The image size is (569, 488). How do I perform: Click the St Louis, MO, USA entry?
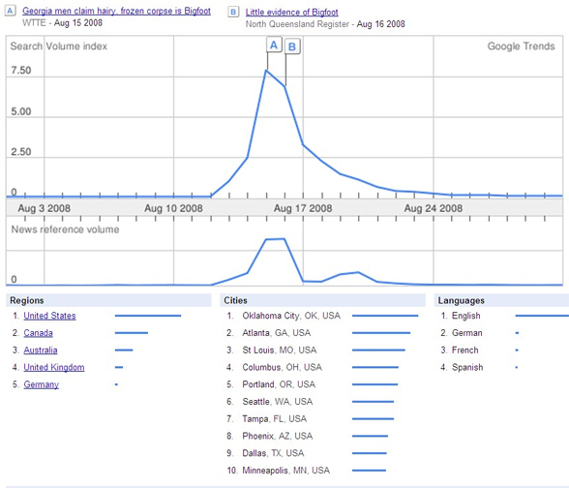(280, 351)
